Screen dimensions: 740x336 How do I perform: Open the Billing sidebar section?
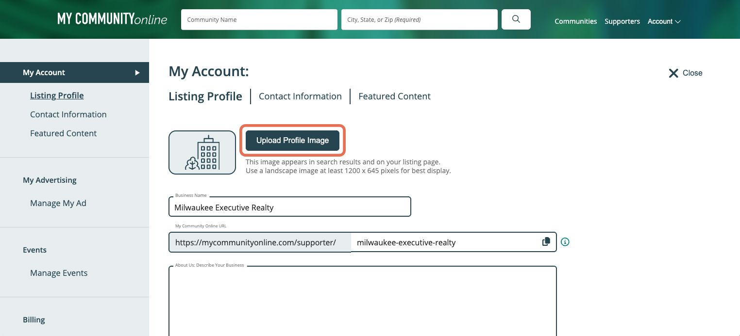[x=34, y=320]
